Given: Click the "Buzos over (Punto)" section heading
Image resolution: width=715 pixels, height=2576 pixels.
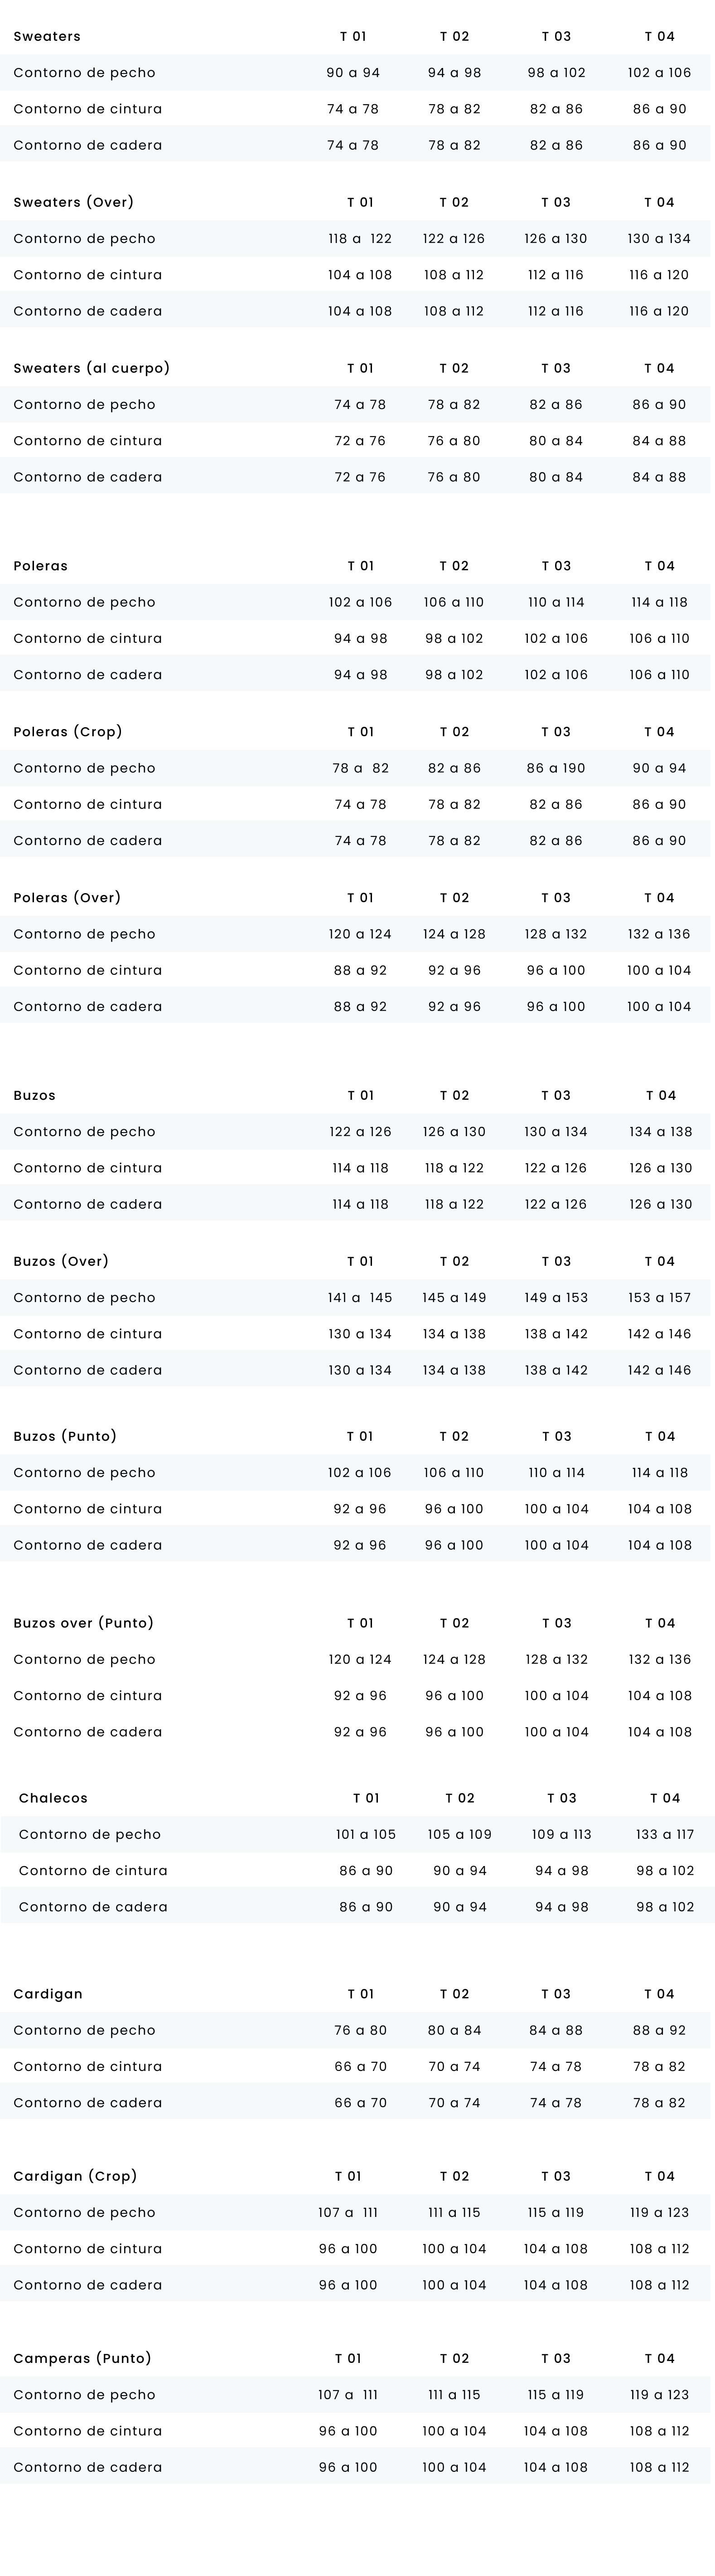Looking at the screenshot, I should click(x=83, y=1623).
